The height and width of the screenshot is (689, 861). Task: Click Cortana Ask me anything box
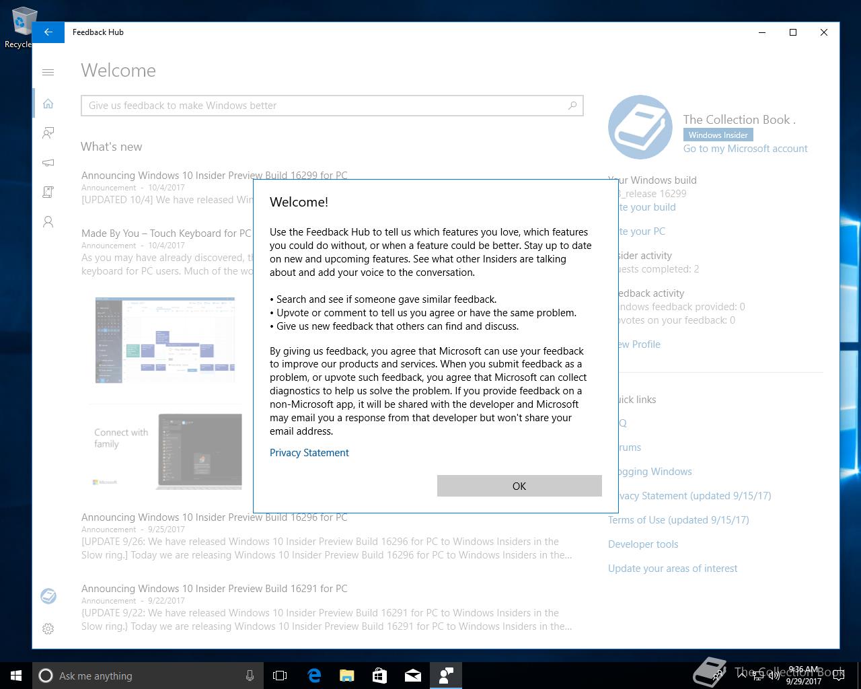[148, 676]
